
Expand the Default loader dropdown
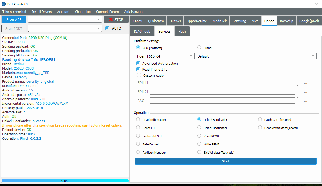256,56
